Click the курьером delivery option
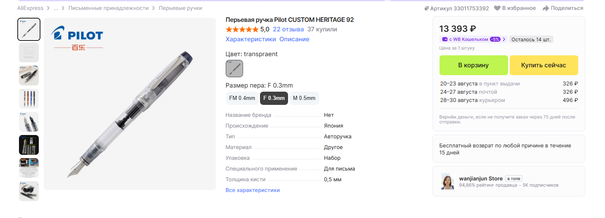The image size is (605, 218). [x=492, y=100]
